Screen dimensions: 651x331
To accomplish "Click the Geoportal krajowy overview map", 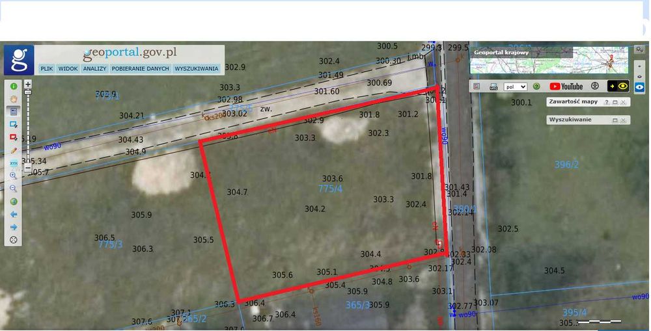I will [x=549, y=60].
